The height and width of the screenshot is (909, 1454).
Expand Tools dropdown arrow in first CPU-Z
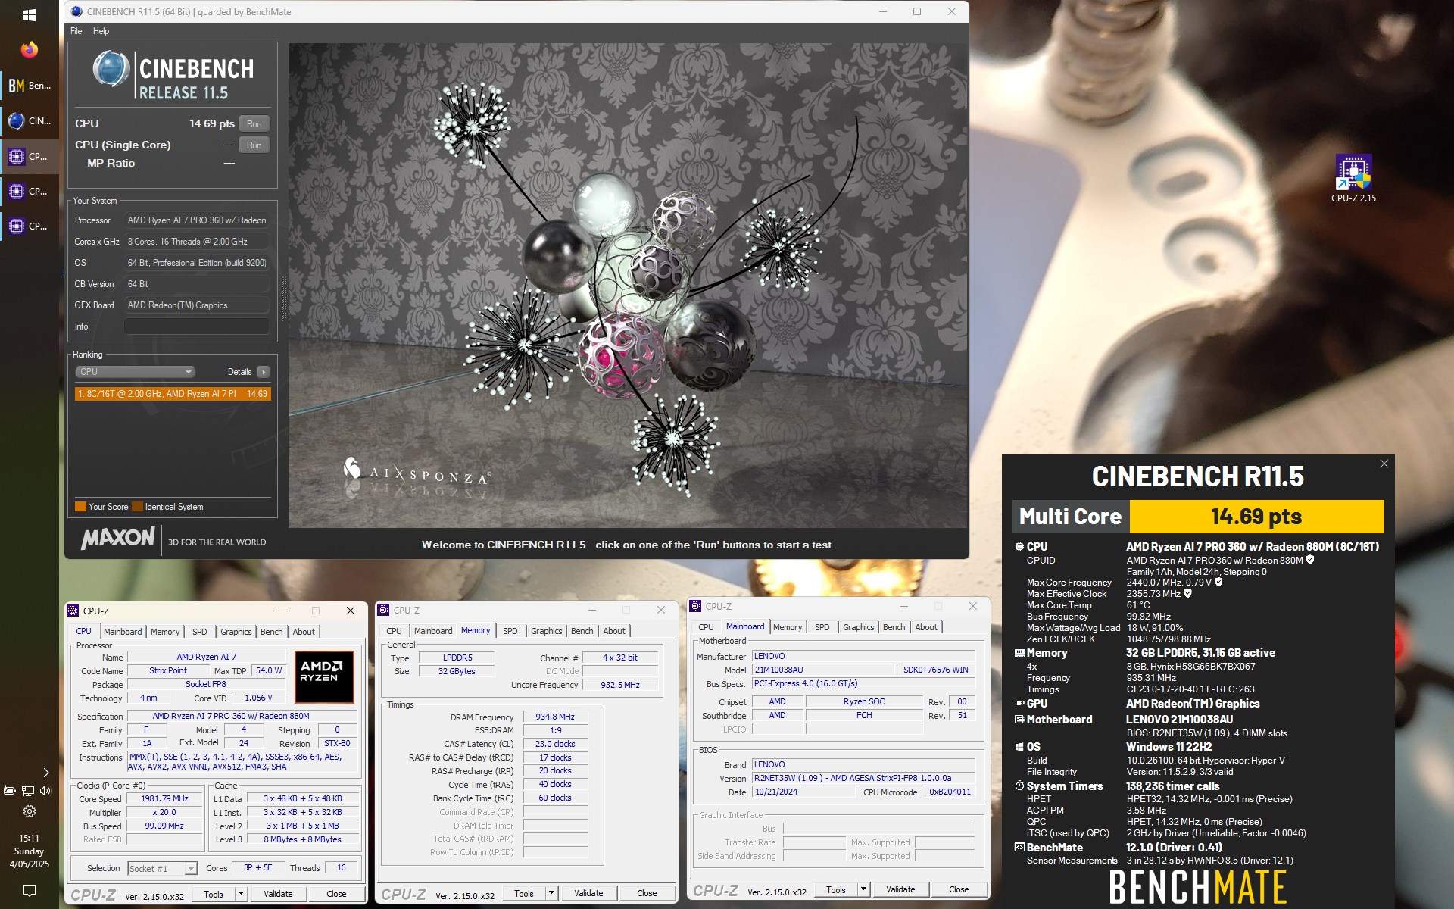point(242,894)
